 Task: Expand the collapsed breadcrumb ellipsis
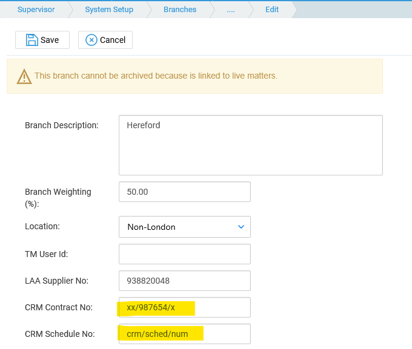pos(231,10)
